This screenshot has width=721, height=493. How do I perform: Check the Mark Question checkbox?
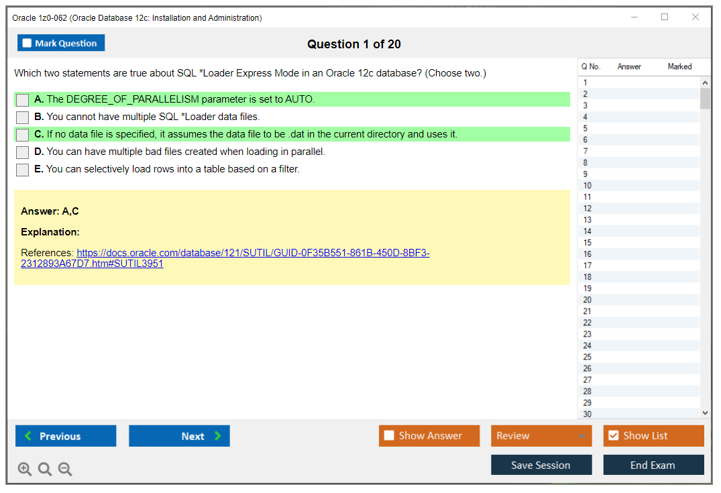27,44
